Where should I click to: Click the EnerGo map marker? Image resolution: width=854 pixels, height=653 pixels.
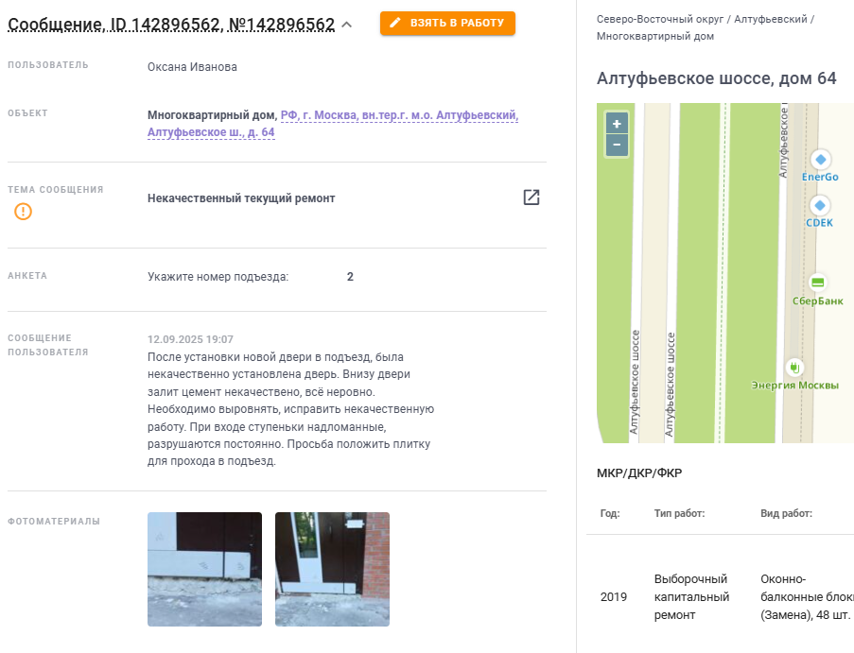[x=820, y=160]
